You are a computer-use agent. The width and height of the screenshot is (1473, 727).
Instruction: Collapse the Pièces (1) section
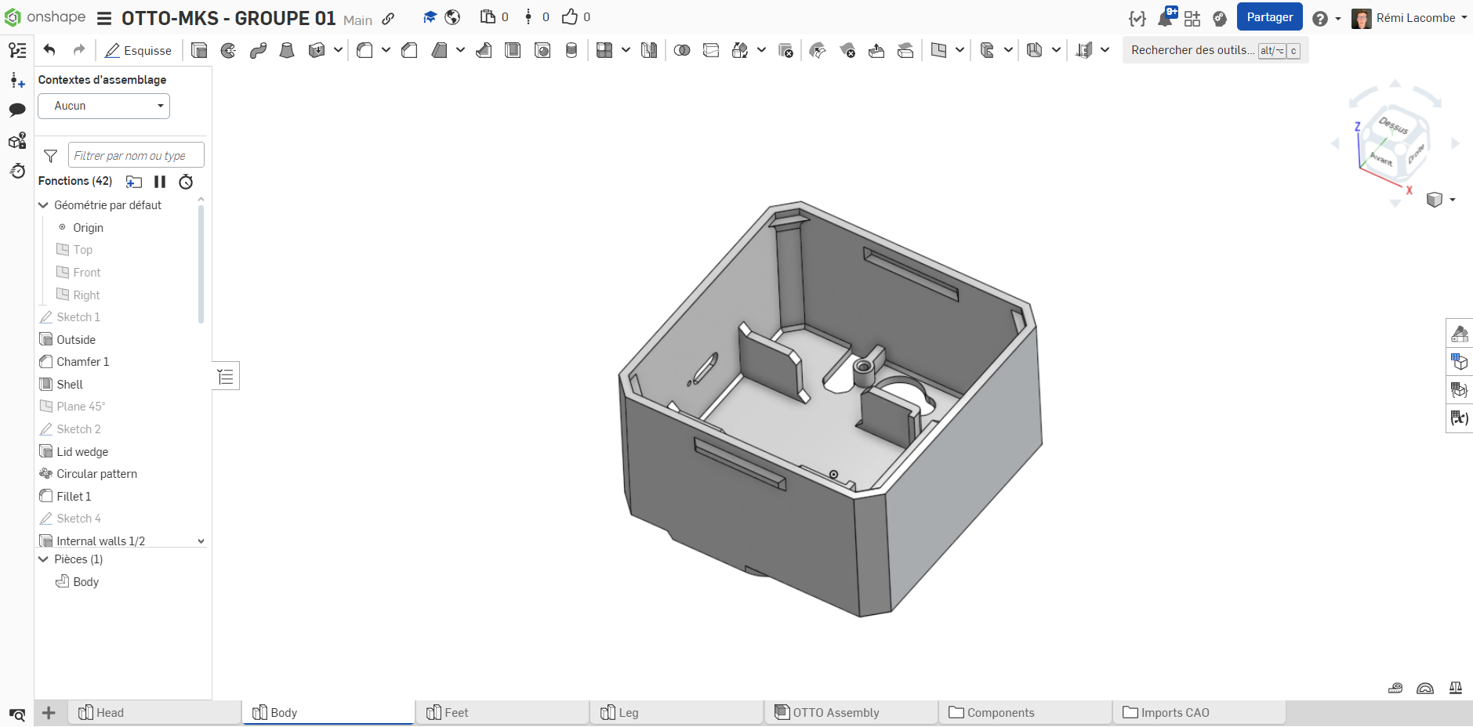tap(44, 559)
